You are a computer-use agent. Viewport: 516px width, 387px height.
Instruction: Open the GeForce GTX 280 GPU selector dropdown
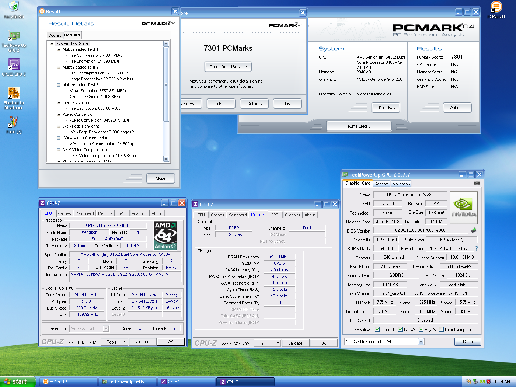pos(421,342)
